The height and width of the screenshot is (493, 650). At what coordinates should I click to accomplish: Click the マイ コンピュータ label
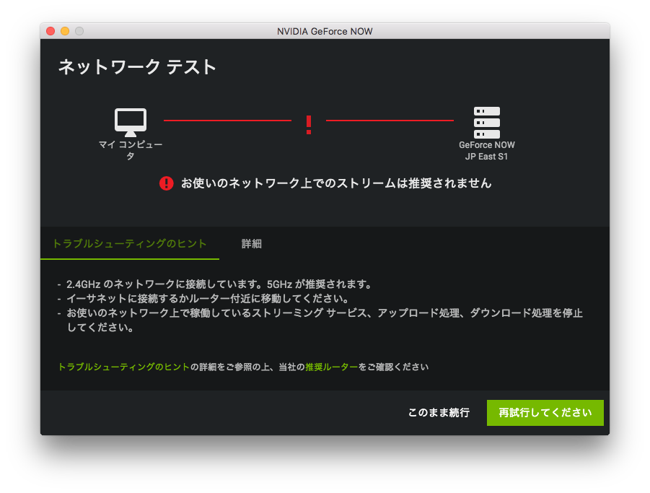[130, 150]
